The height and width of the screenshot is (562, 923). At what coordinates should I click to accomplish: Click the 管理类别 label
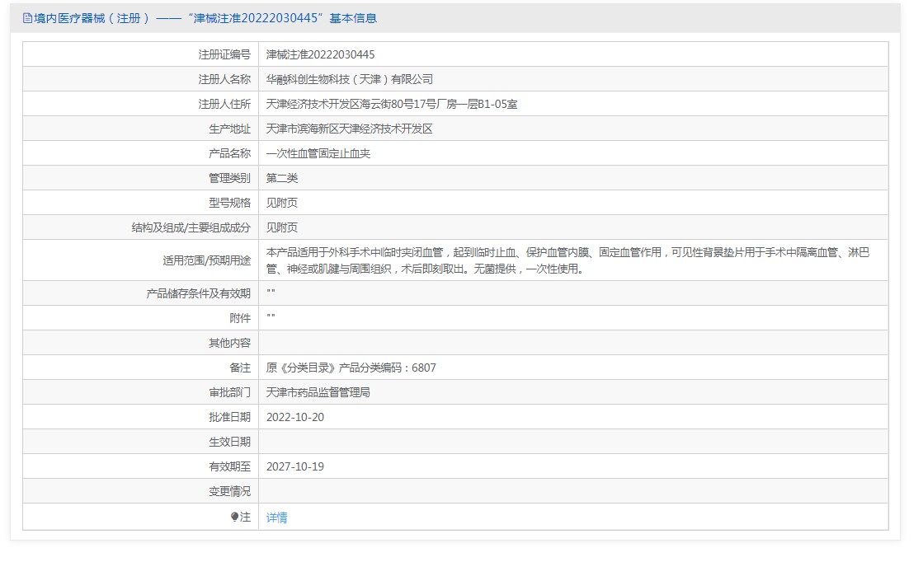[x=229, y=178]
